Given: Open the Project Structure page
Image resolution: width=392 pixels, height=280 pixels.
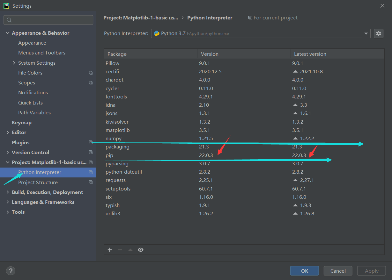Looking at the screenshot, I should click(38, 183).
